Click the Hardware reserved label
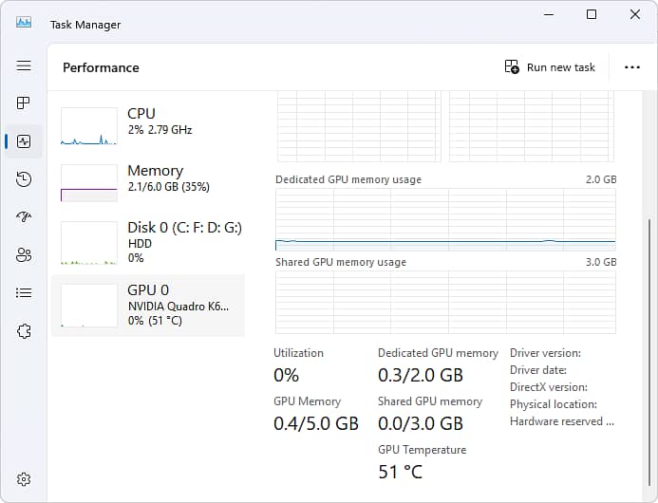The height and width of the screenshot is (503, 658). pyautogui.click(x=562, y=421)
